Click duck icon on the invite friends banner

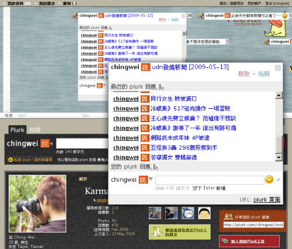coord(157,231)
